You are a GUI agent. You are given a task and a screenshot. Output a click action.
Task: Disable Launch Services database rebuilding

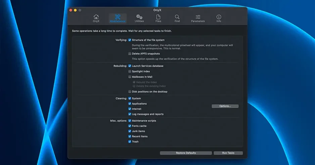click(130, 66)
